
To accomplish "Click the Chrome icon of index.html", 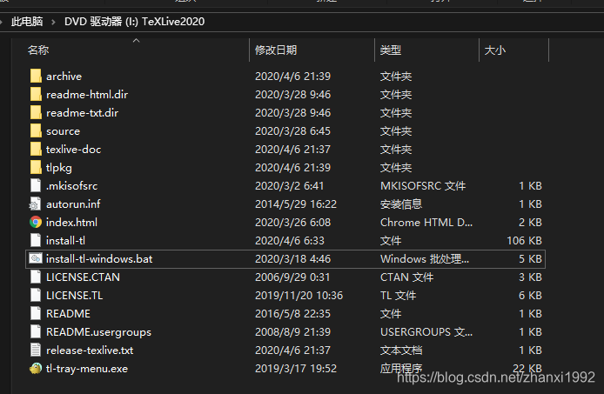I will coord(36,223).
